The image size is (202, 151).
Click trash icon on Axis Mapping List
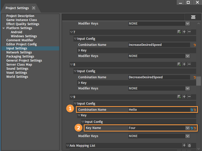pos(189,145)
